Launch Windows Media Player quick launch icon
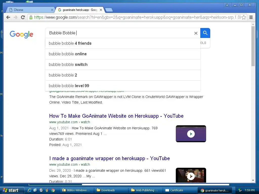 click(41, 190)
